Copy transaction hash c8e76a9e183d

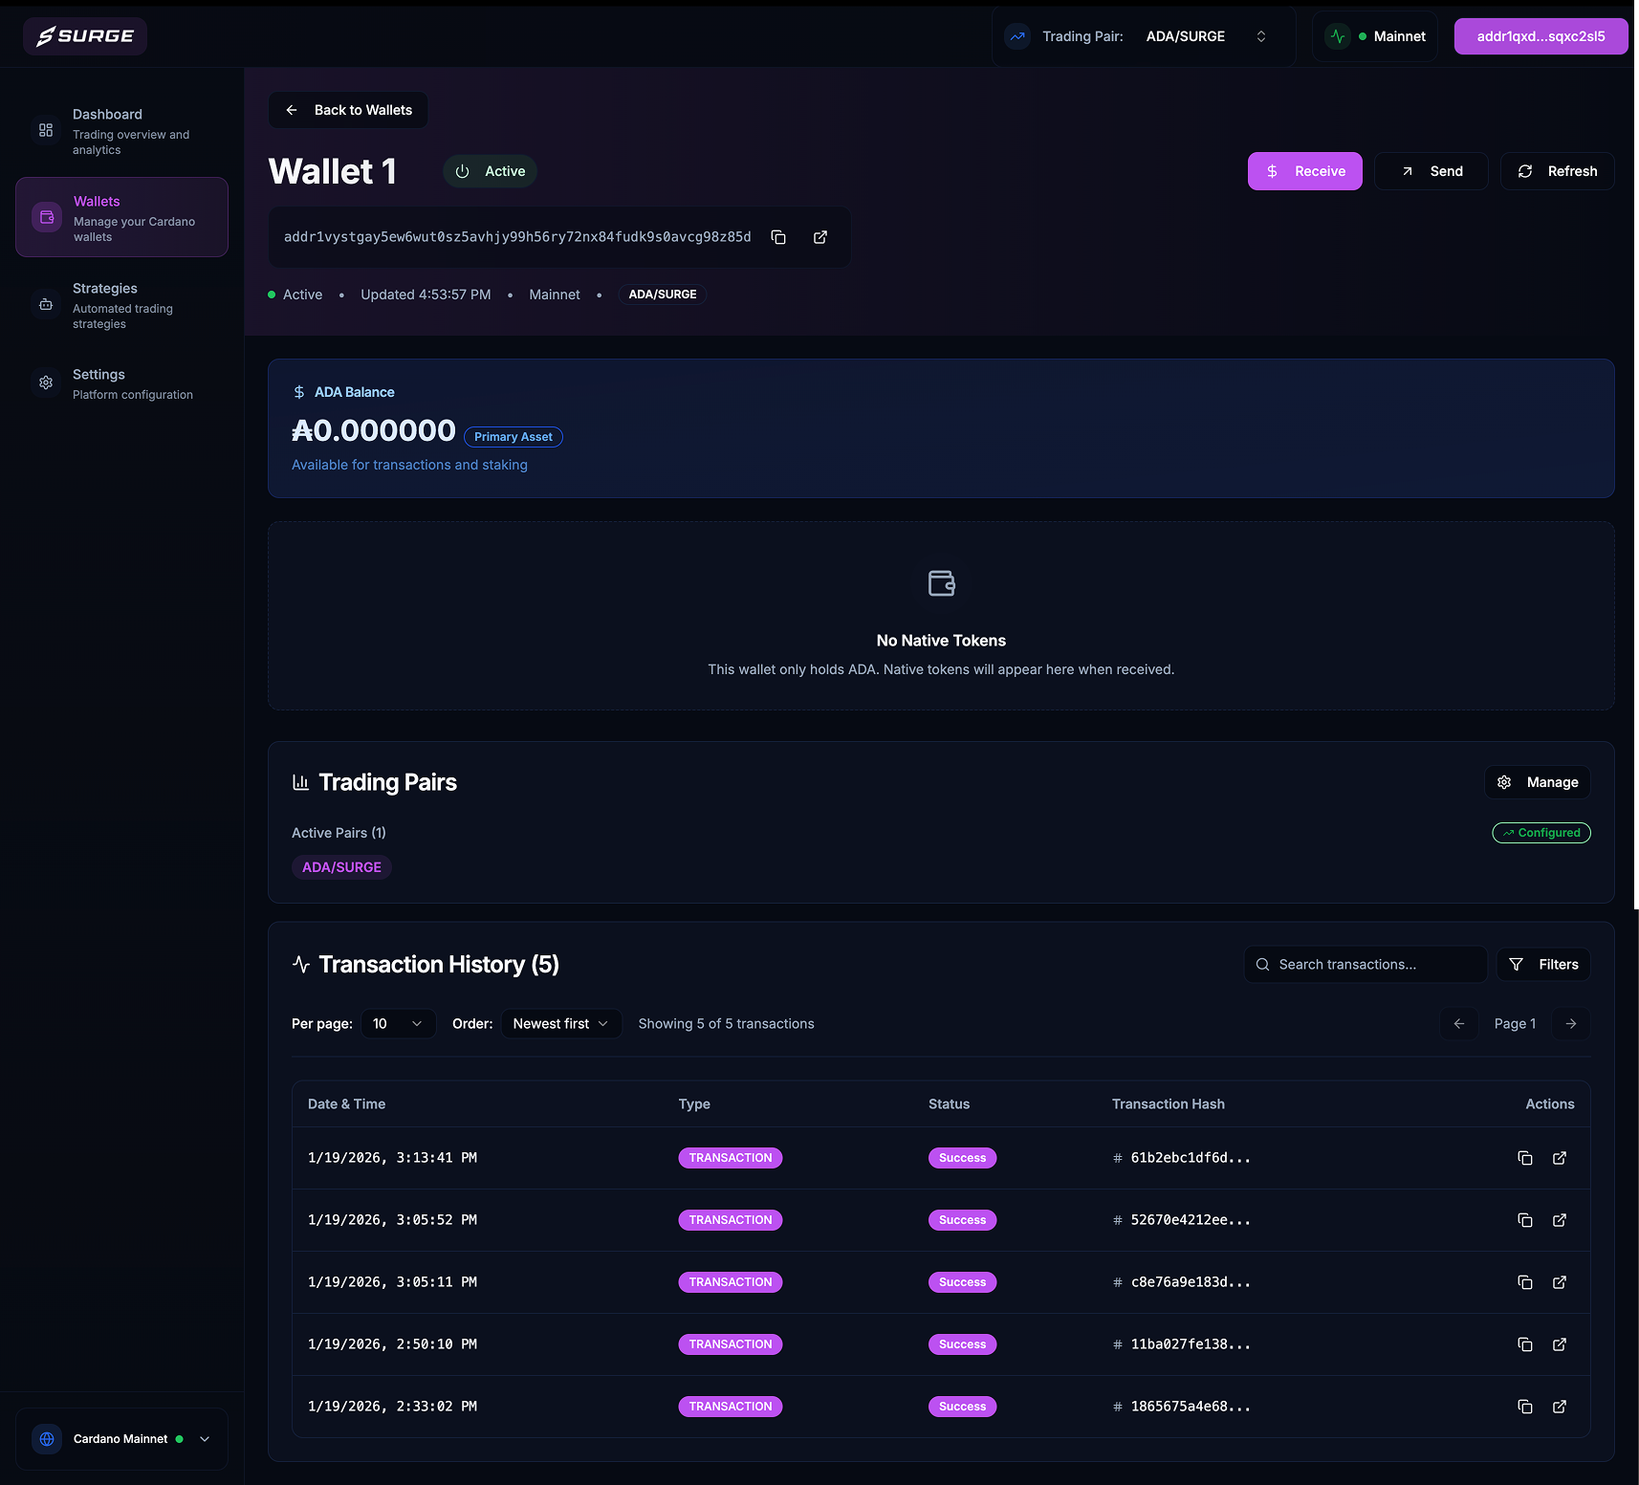click(x=1525, y=1282)
